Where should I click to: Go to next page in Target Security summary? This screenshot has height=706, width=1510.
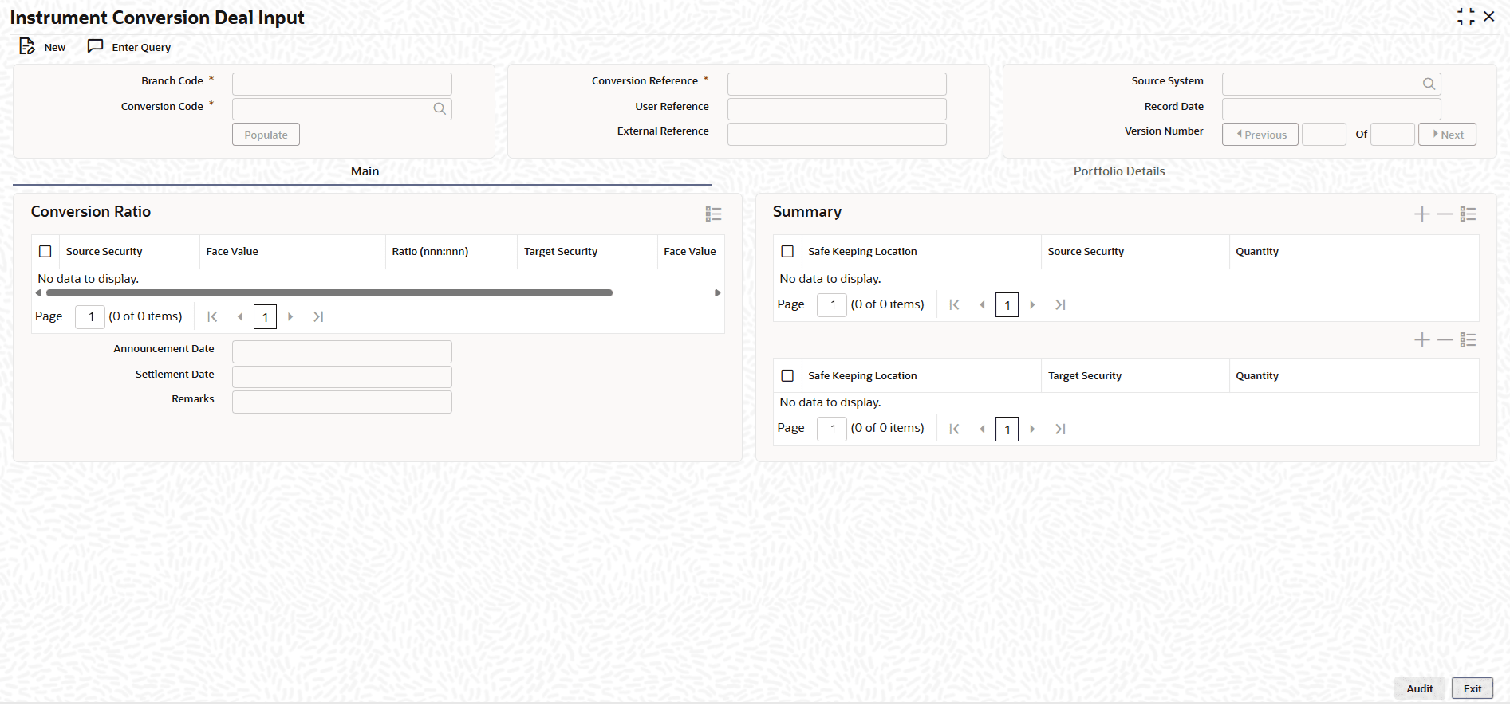coord(1032,429)
